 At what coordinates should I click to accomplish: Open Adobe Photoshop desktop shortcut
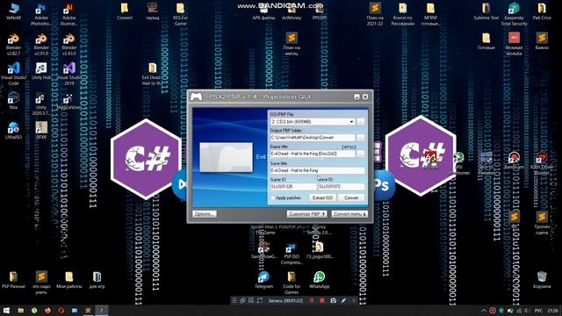[x=41, y=14]
